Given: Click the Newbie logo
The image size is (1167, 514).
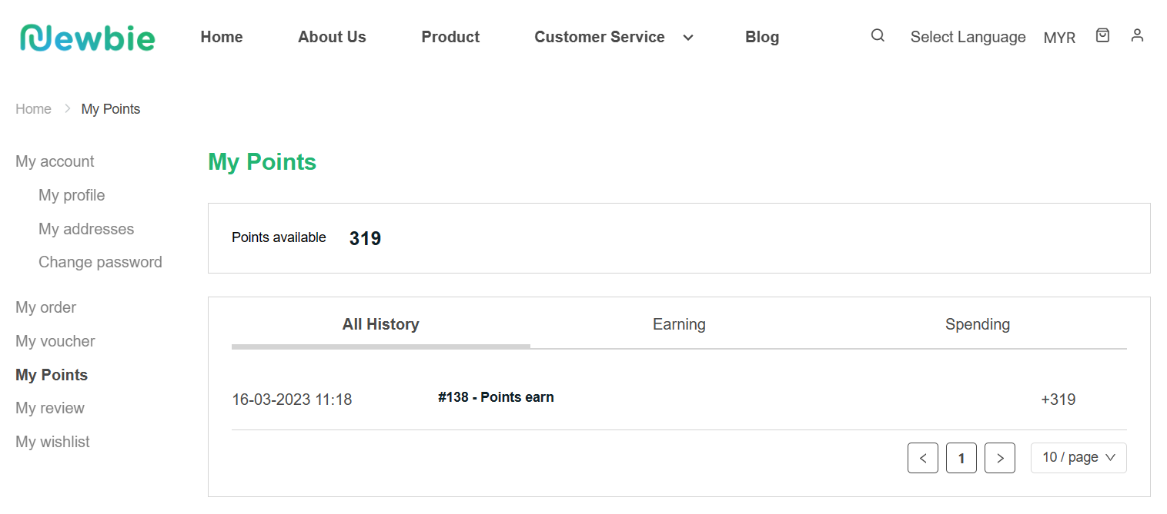Looking at the screenshot, I should click(x=88, y=37).
